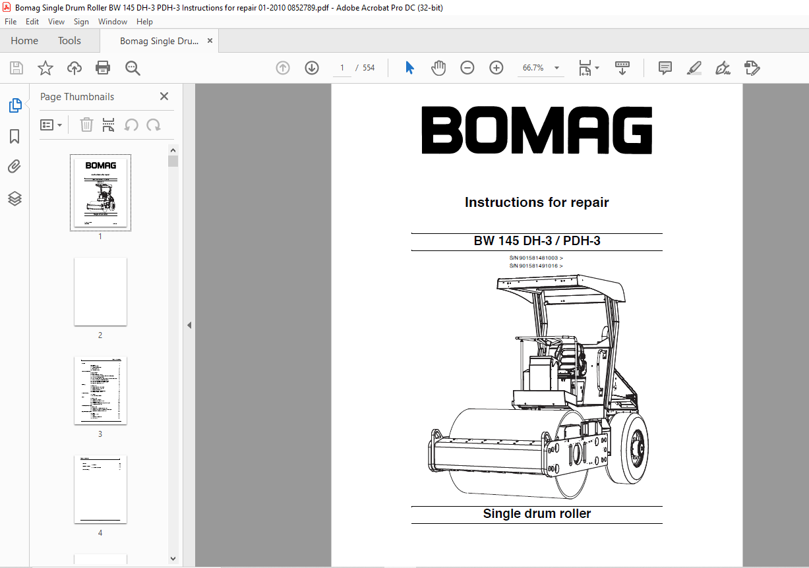Open the View menu
Image resolution: width=809 pixels, height=568 pixels.
[57, 22]
